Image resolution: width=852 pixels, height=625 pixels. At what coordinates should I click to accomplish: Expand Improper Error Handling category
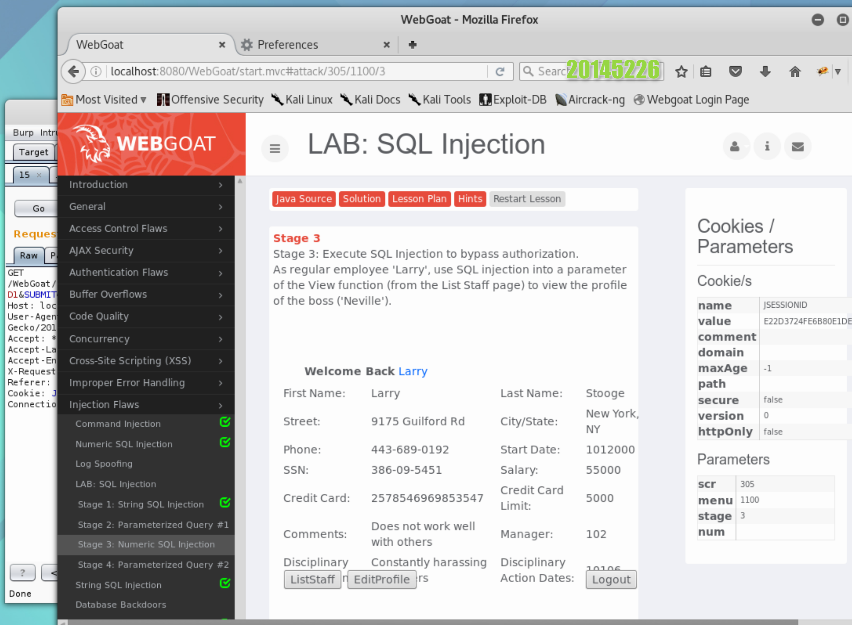[x=146, y=383]
